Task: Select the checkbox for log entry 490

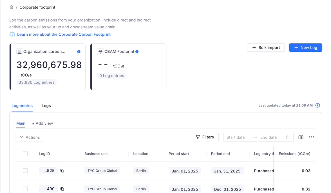Action: [25, 189]
